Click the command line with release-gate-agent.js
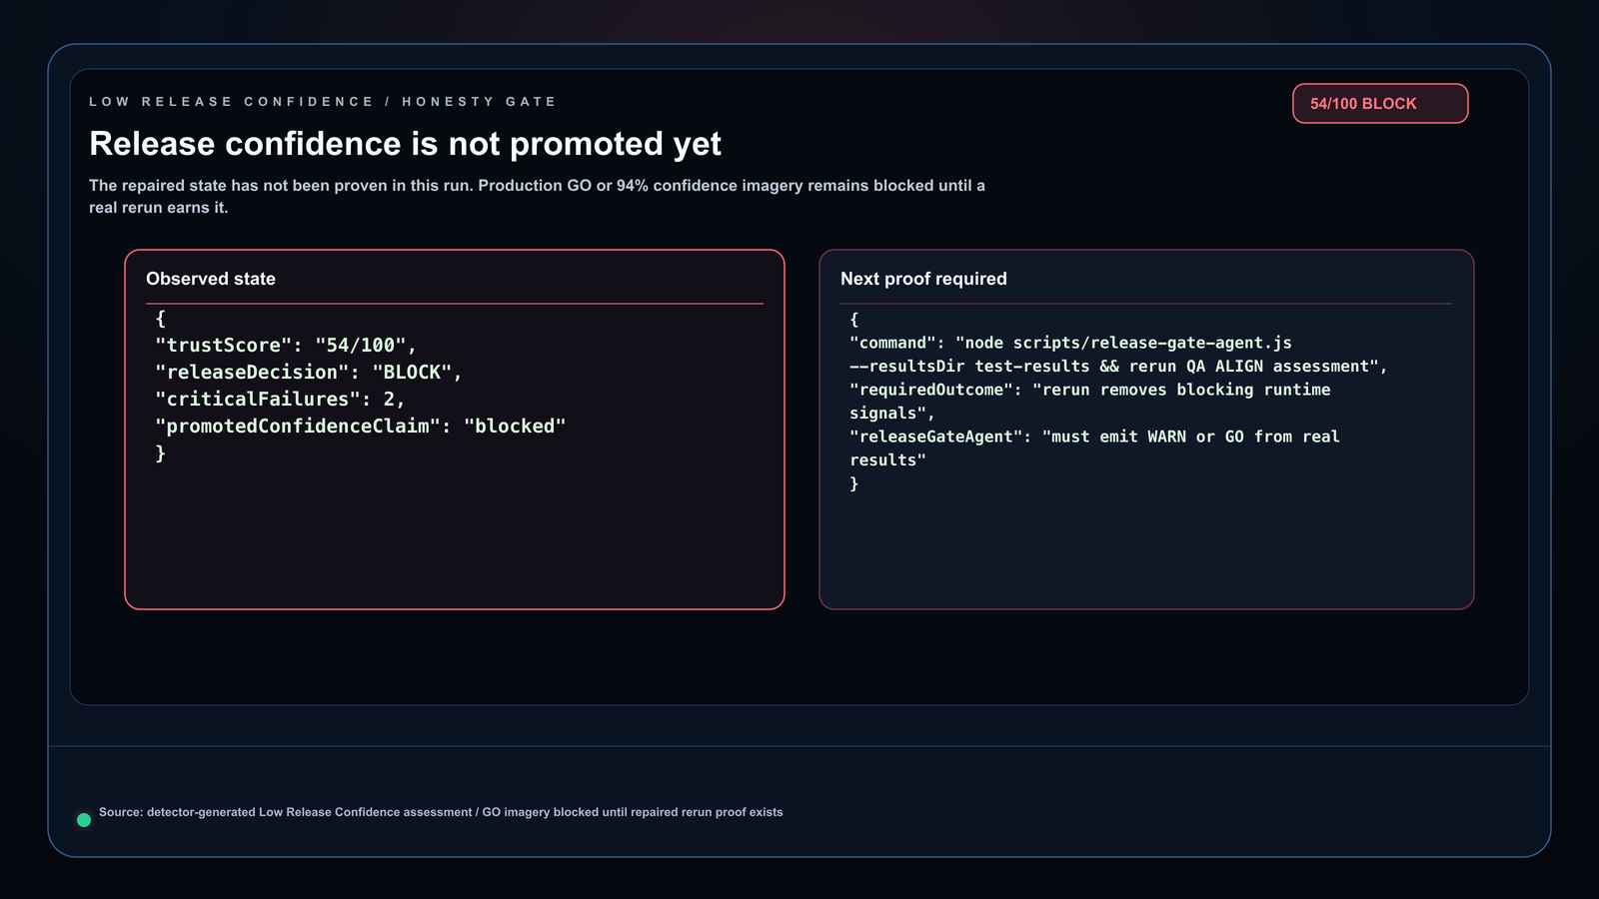1599x899 pixels. pos(1070,343)
